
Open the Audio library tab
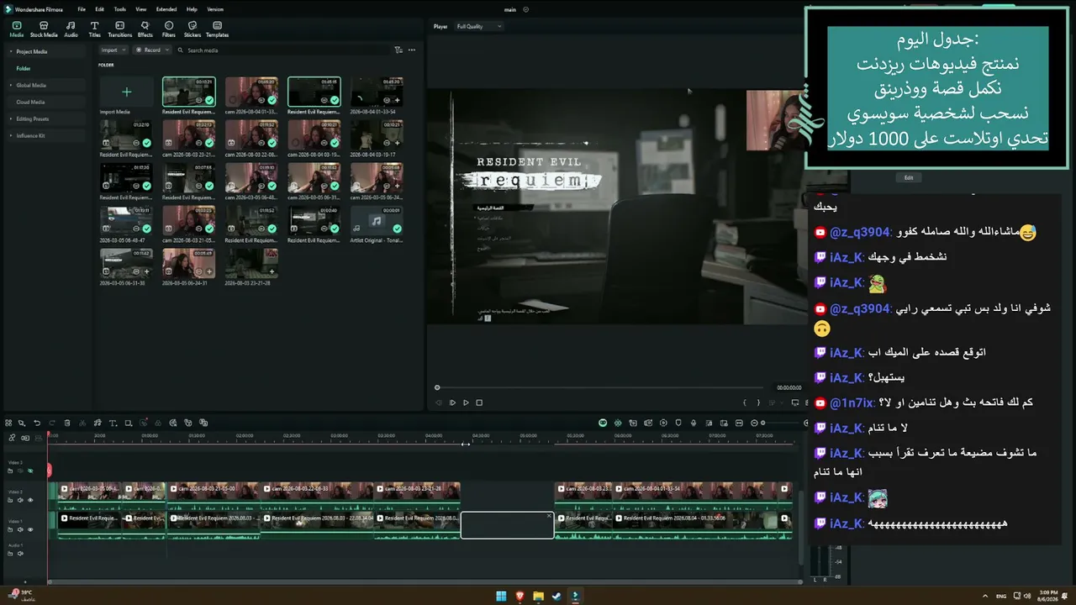(71, 29)
